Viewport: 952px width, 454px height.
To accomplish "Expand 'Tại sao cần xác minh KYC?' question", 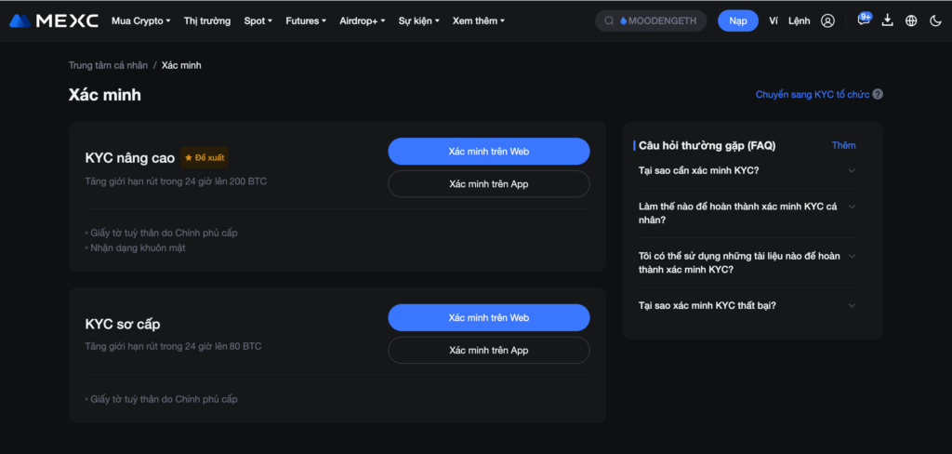I will pyautogui.click(x=852, y=170).
